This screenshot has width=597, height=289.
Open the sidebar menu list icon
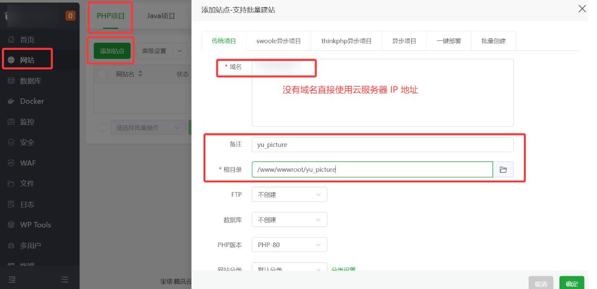[x=65, y=279]
